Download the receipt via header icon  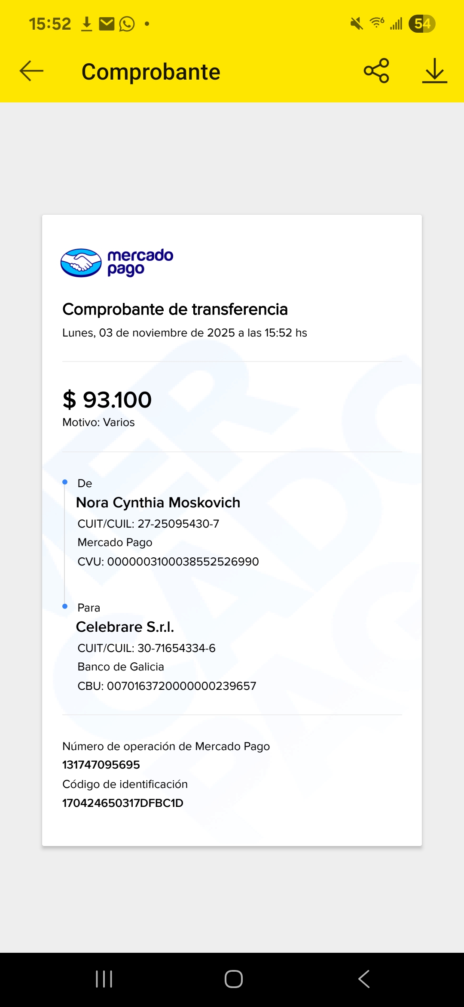point(434,71)
